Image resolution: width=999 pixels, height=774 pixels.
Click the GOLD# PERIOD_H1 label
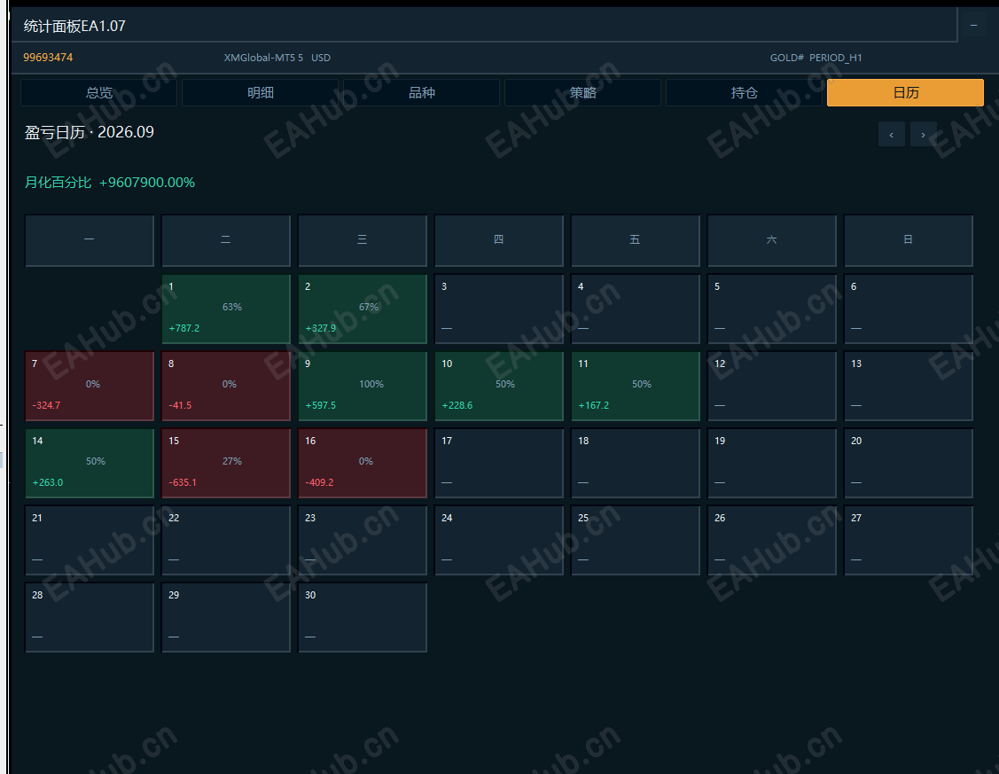tap(816, 58)
